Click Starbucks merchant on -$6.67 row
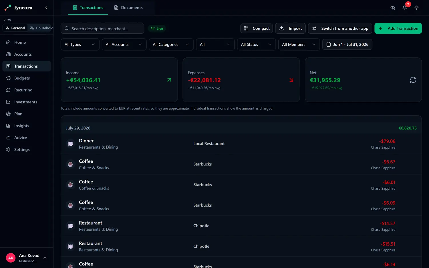Viewport: 429px width, 268px height. (202, 164)
